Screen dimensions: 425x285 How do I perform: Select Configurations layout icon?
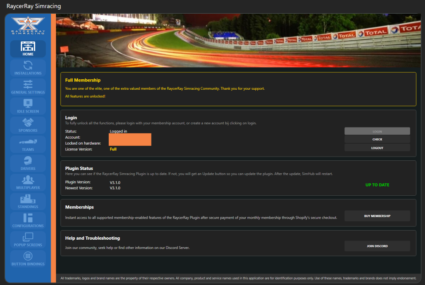[x=28, y=218]
